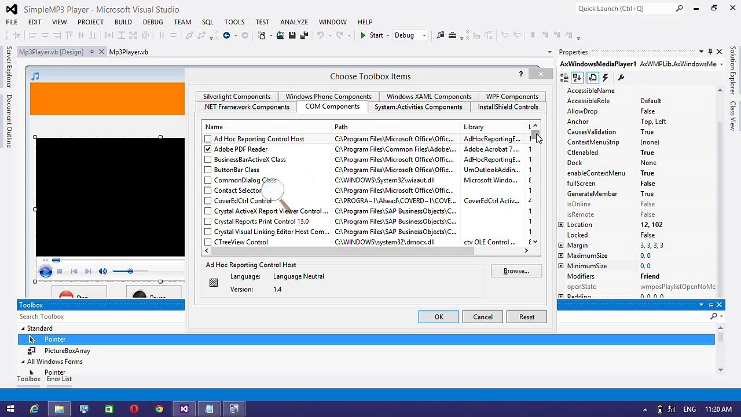This screenshot has height=417, width=741.
Task: Open the Windows Phone Components tab
Action: (328, 97)
